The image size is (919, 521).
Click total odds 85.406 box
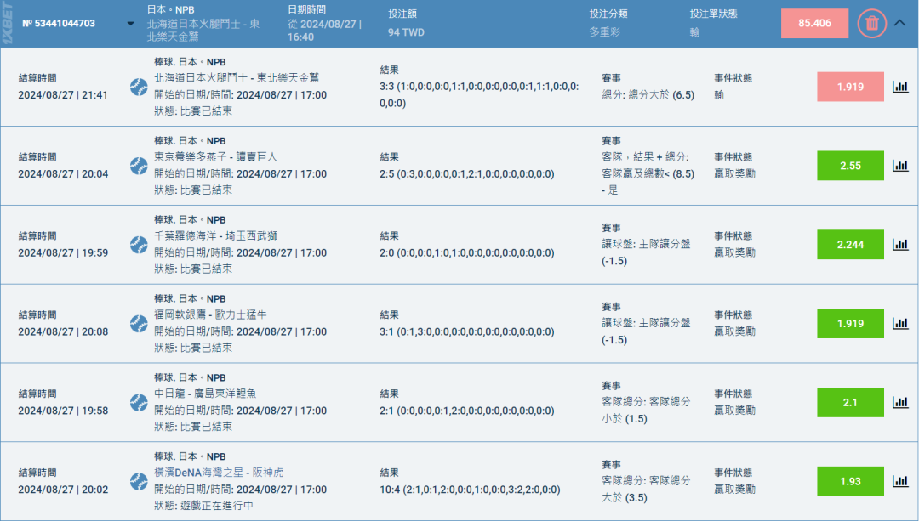coord(814,24)
